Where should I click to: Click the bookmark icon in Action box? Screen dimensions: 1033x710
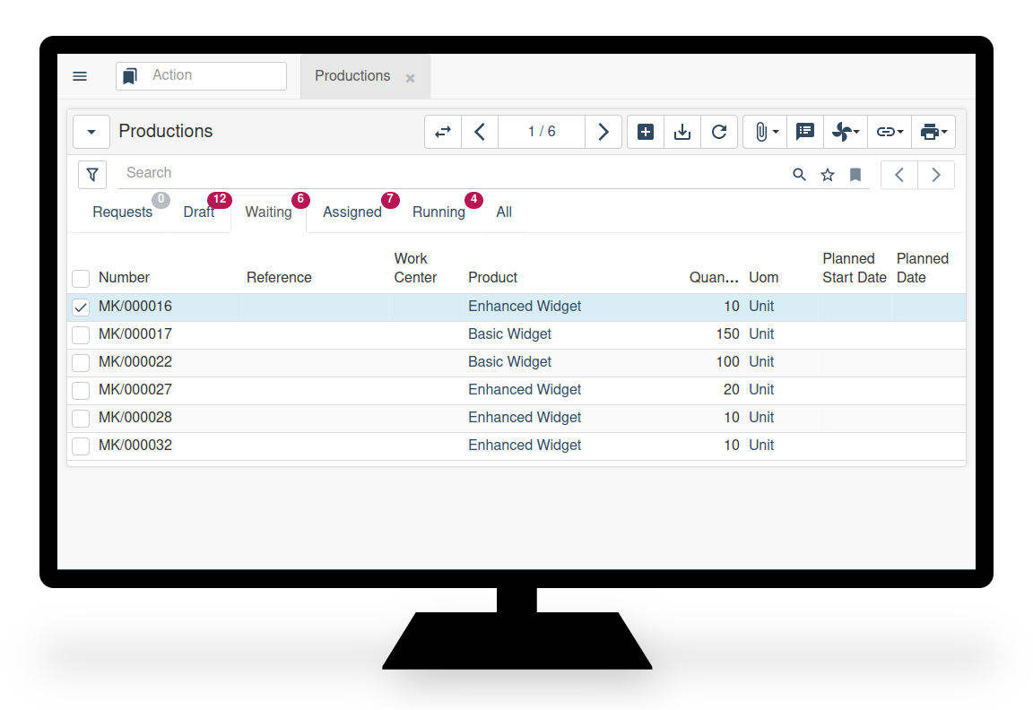(130, 76)
